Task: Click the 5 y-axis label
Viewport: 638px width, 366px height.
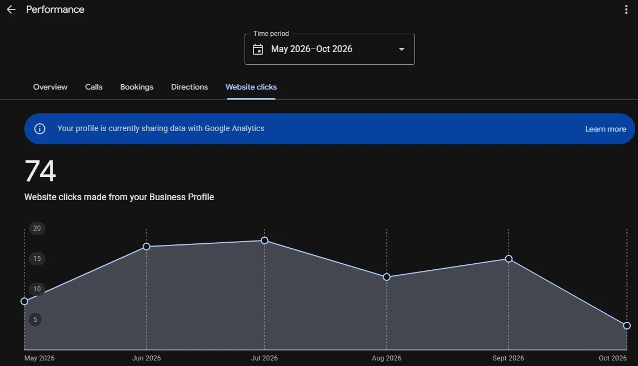Action: (x=35, y=320)
